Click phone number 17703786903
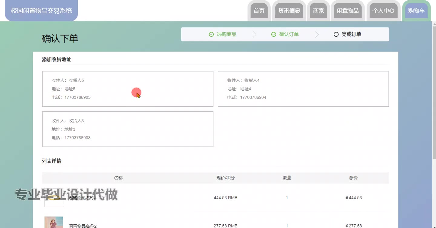This screenshot has height=228, width=436. [x=78, y=138]
